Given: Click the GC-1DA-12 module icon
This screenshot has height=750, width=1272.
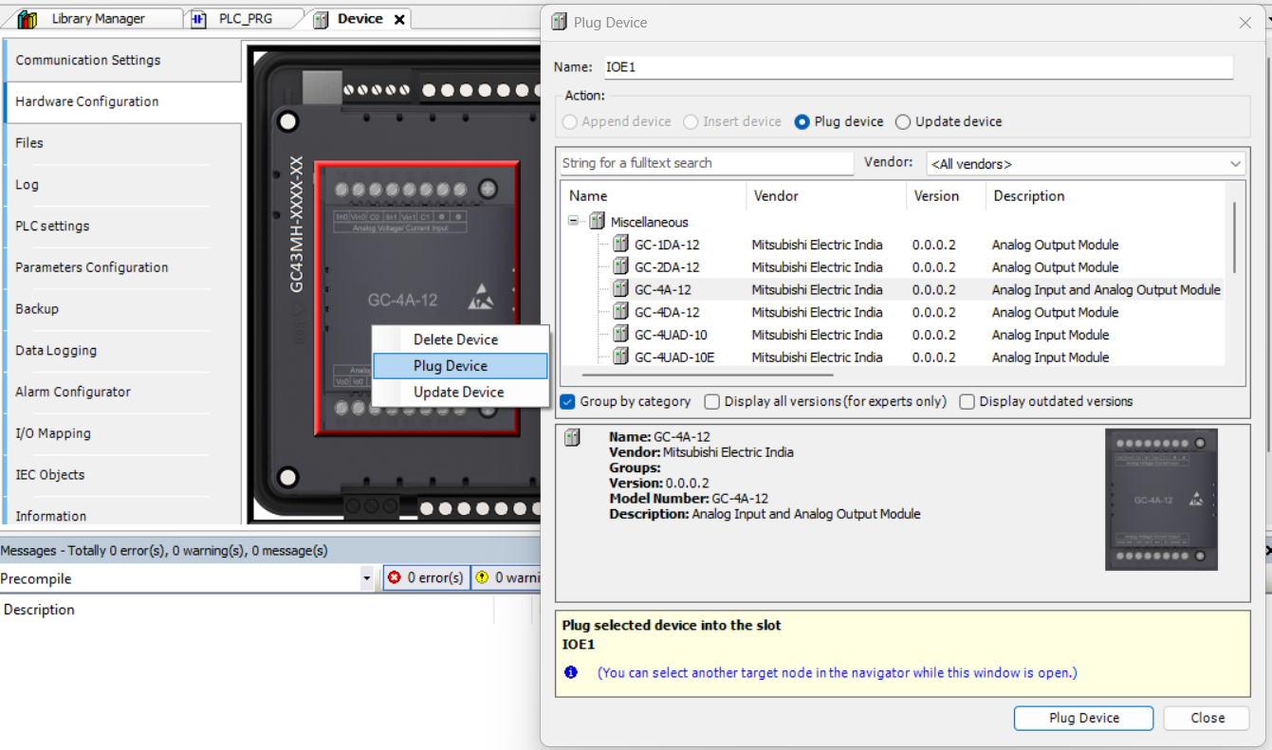Looking at the screenshot, I should click(x=620, y=244).
